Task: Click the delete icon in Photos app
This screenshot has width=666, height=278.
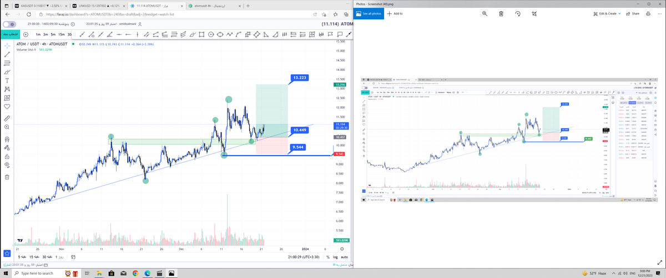Action: [501, 13]
